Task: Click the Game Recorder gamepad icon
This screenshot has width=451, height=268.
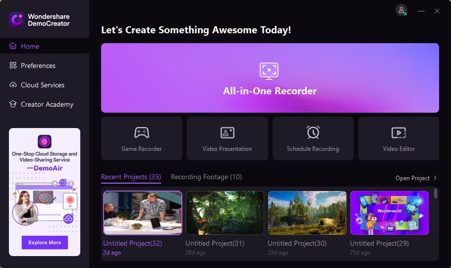Action: [x=142, y=133]
